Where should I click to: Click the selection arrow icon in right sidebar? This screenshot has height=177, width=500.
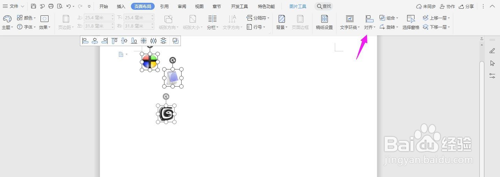492,63
